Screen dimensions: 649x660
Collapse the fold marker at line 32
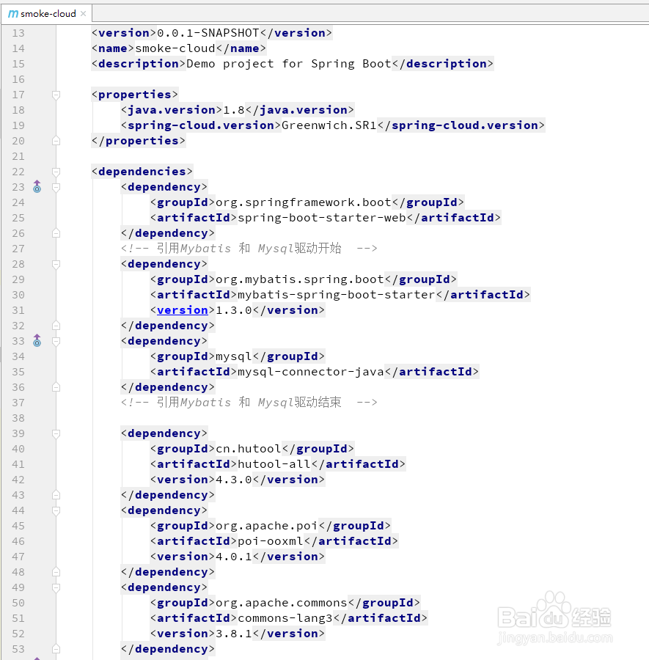pos(56,326)
